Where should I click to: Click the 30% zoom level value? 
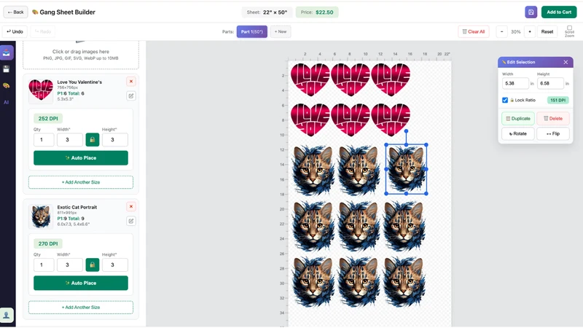(x=516, y=31)
